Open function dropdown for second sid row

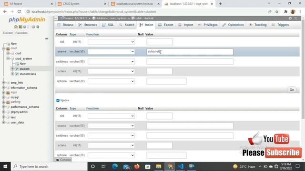[111, 116]
